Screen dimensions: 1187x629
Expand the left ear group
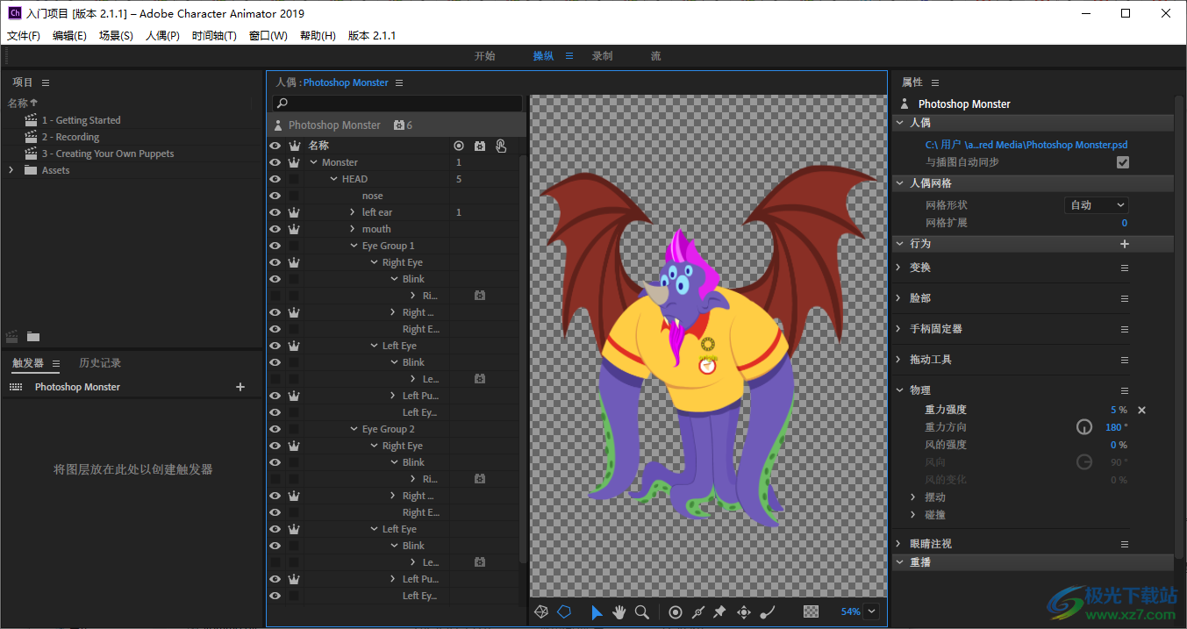[x=353, y=212]
